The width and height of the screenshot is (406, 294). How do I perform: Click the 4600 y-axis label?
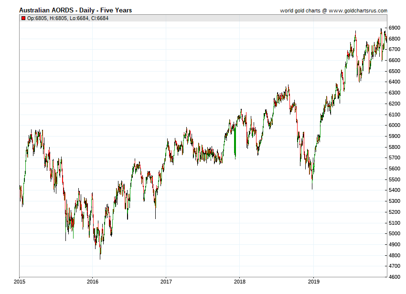(x=394, y=277)
